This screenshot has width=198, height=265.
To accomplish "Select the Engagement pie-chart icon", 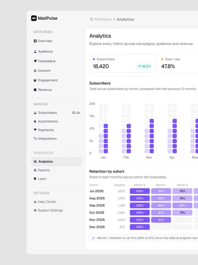I will (35, 80).
